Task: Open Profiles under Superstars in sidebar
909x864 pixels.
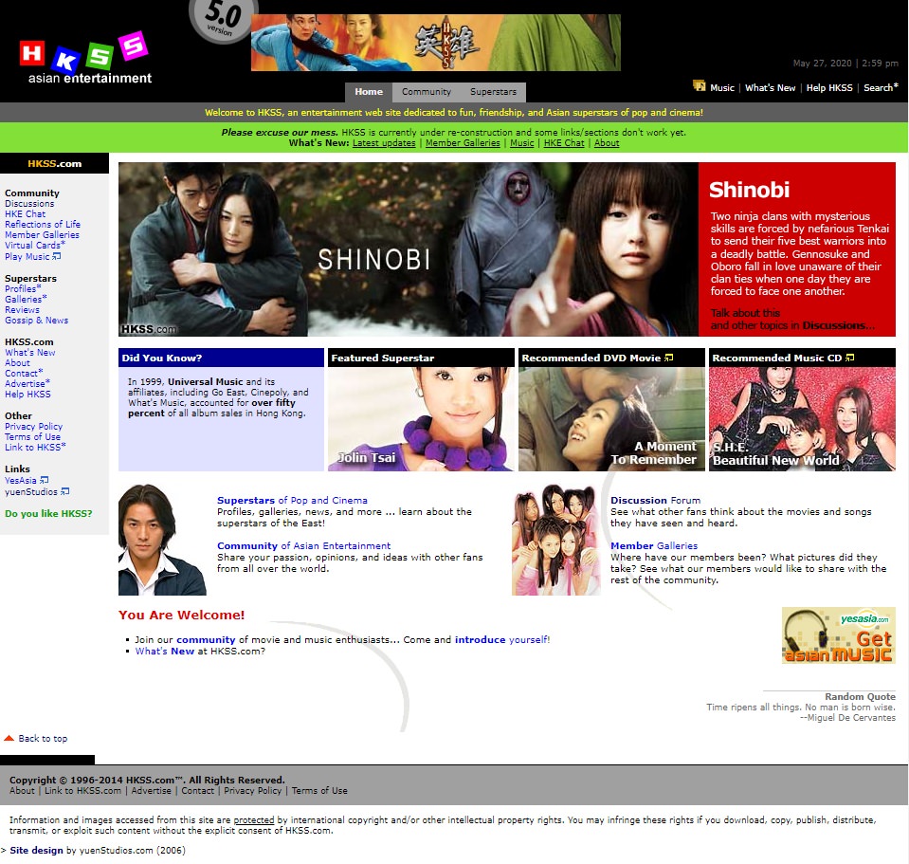Action: click(x=23, y=288)
